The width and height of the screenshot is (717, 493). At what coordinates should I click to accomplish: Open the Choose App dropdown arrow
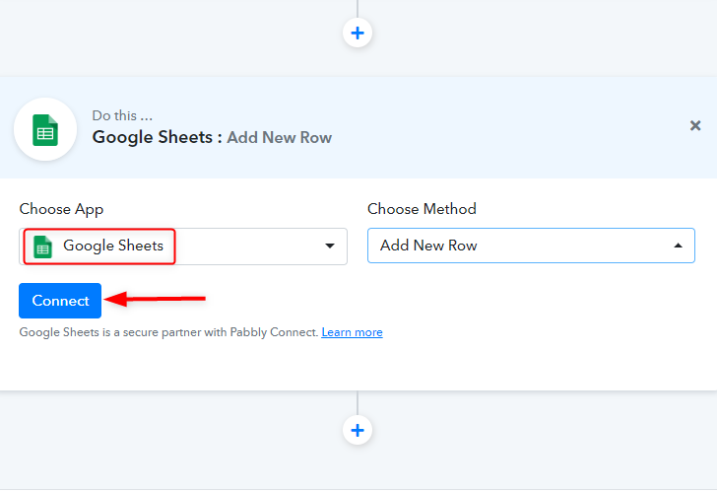pos(329,246)
